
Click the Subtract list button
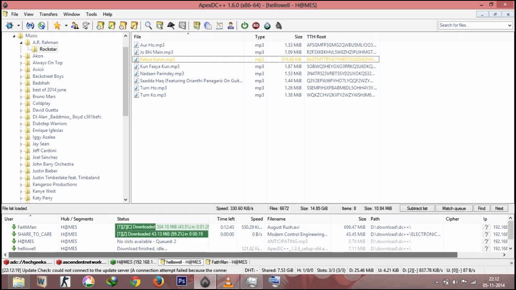[x=417, y=209]
